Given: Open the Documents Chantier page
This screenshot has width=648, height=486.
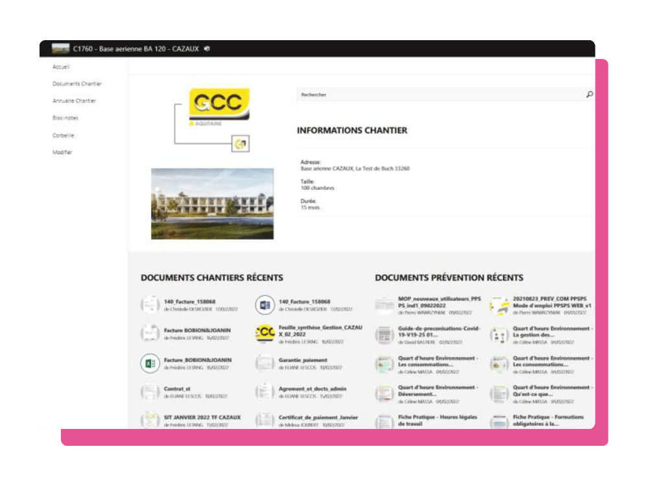Looking at the screenshot, I should click(77, 84).
